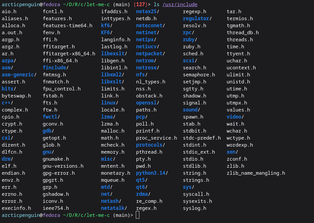Select the netax25/ directory entry
This screenshot has width=314, height=223.
148,11
